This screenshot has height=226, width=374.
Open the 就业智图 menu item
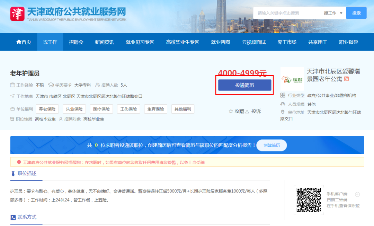pos(221,42)
